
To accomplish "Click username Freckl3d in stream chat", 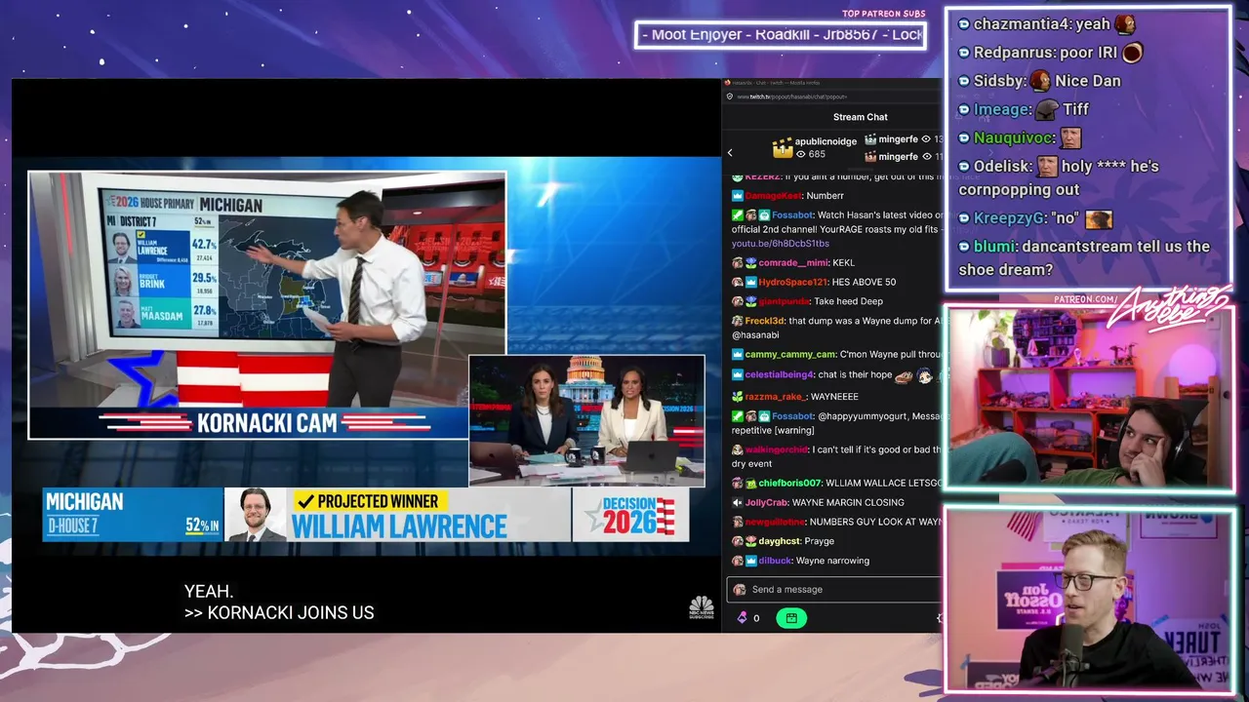I will [765, 321].
